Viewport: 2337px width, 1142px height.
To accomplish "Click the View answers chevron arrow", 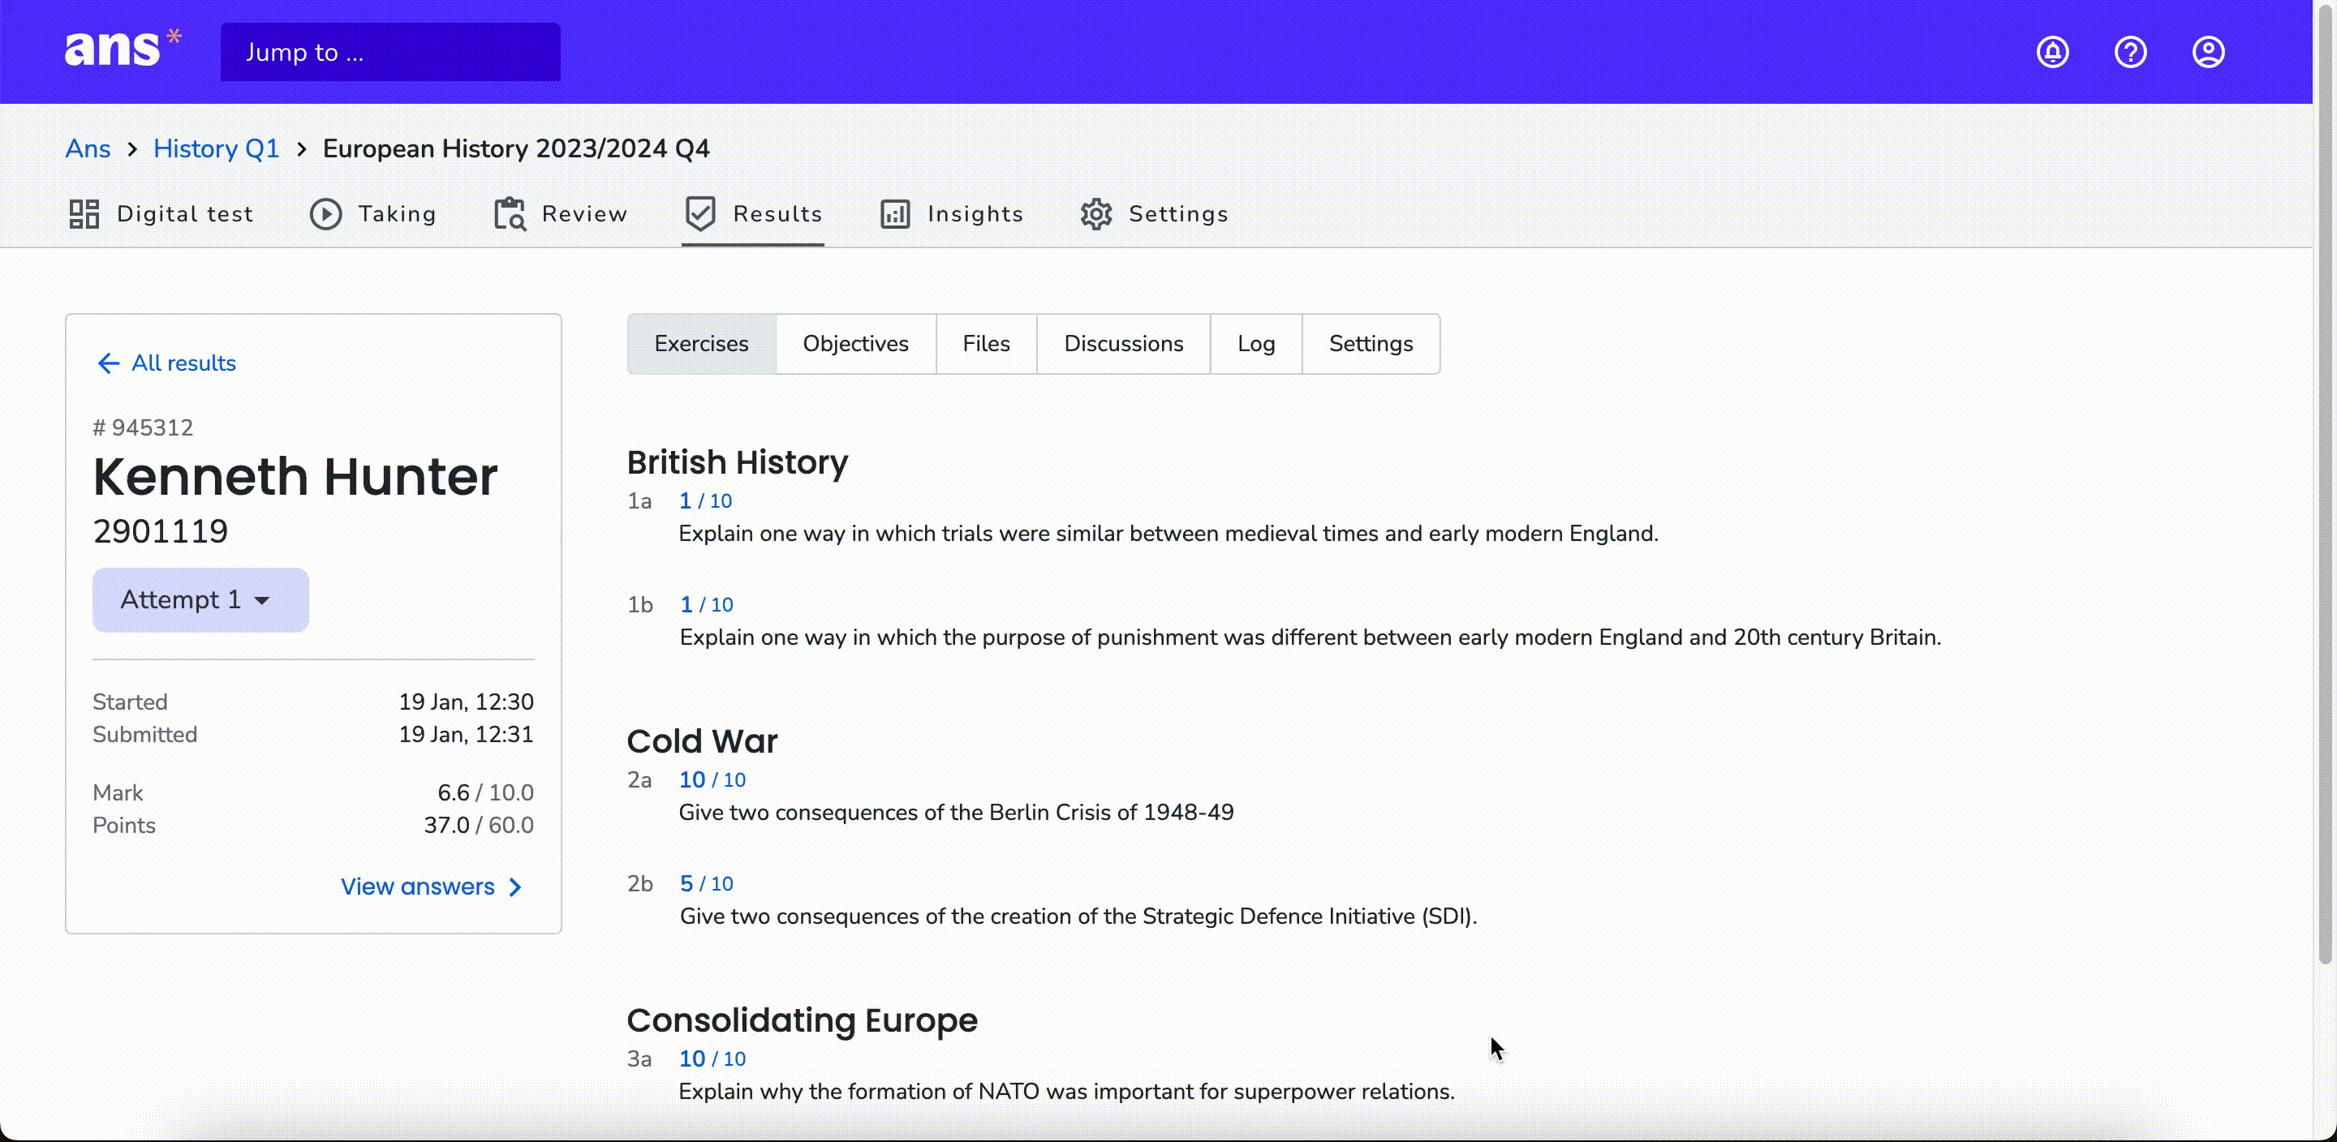I will click(x=516, y=887).
